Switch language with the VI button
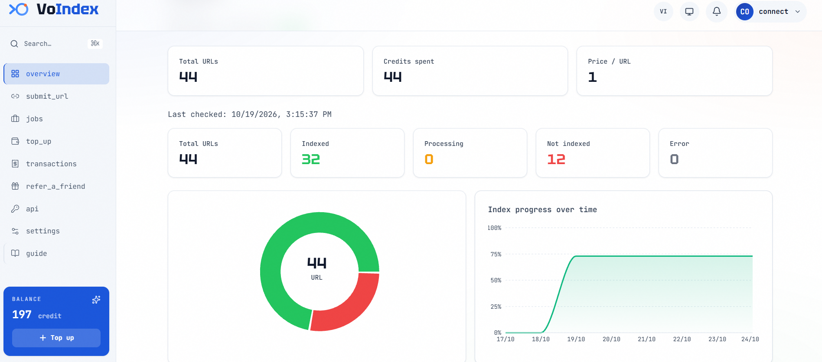 click(663, 12)
